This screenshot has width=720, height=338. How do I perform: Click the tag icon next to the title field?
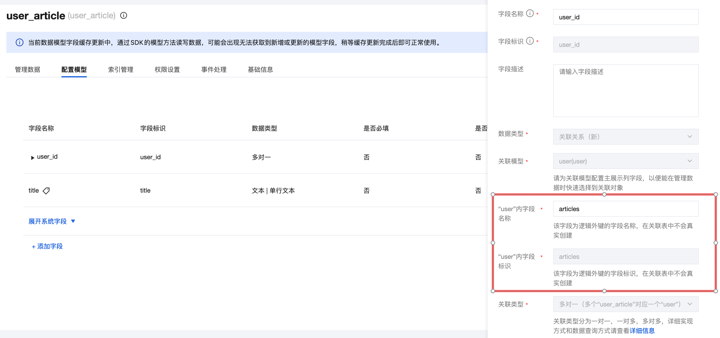(x=46, y=190)
